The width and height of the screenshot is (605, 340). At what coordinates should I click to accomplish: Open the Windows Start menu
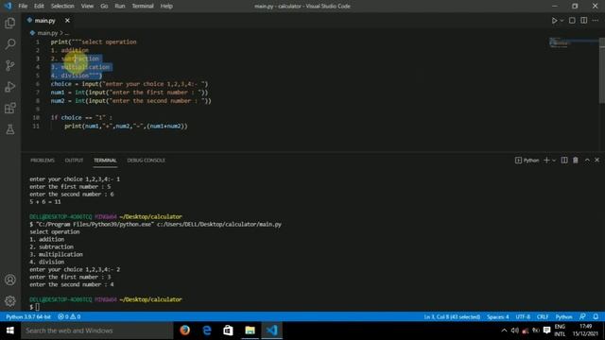(10, 331)
